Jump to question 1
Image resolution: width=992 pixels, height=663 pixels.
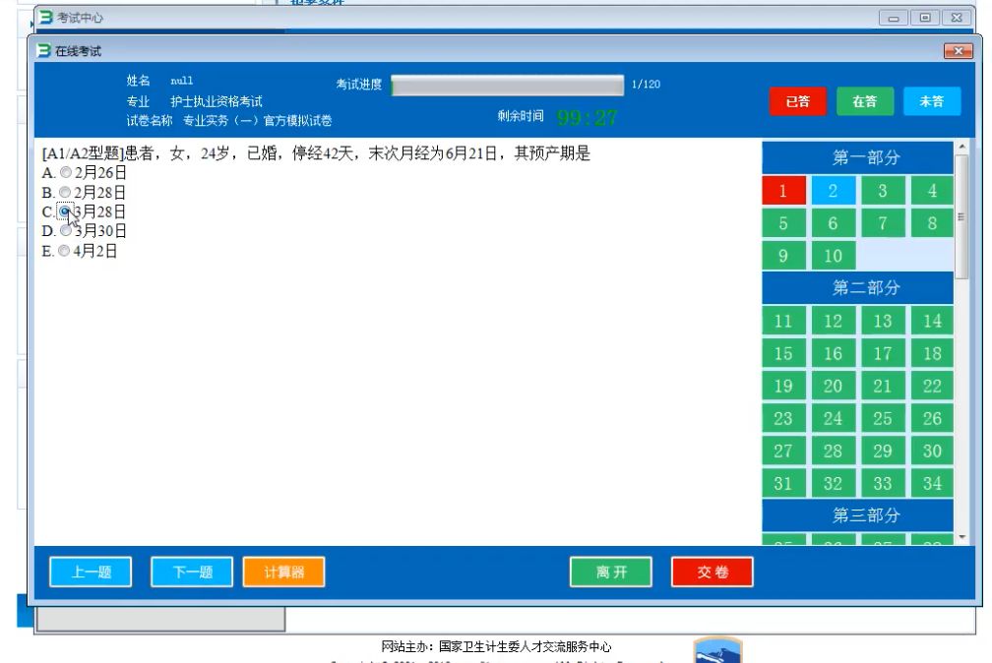pyautogui.click(x=783, y=191)
